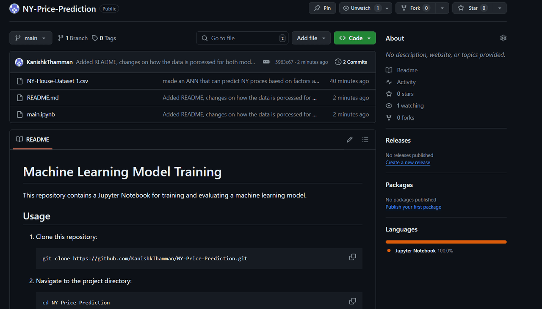
Task: Open the main branch selector dropdown
Action: tap(31, 38)
